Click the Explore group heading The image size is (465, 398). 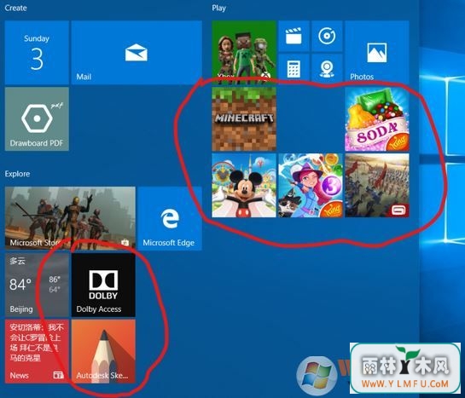click(x=17, y=174)
